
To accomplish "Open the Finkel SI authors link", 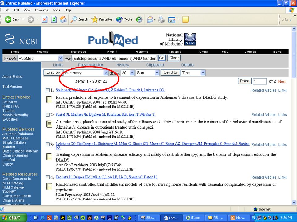I will pos(105,114).
